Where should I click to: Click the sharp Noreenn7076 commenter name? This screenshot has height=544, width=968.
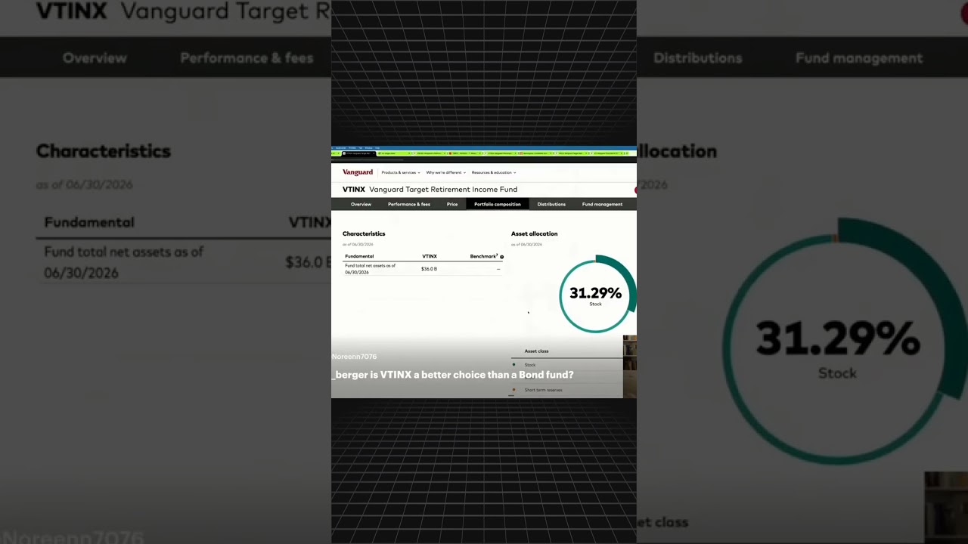click(x=354, y=357)
